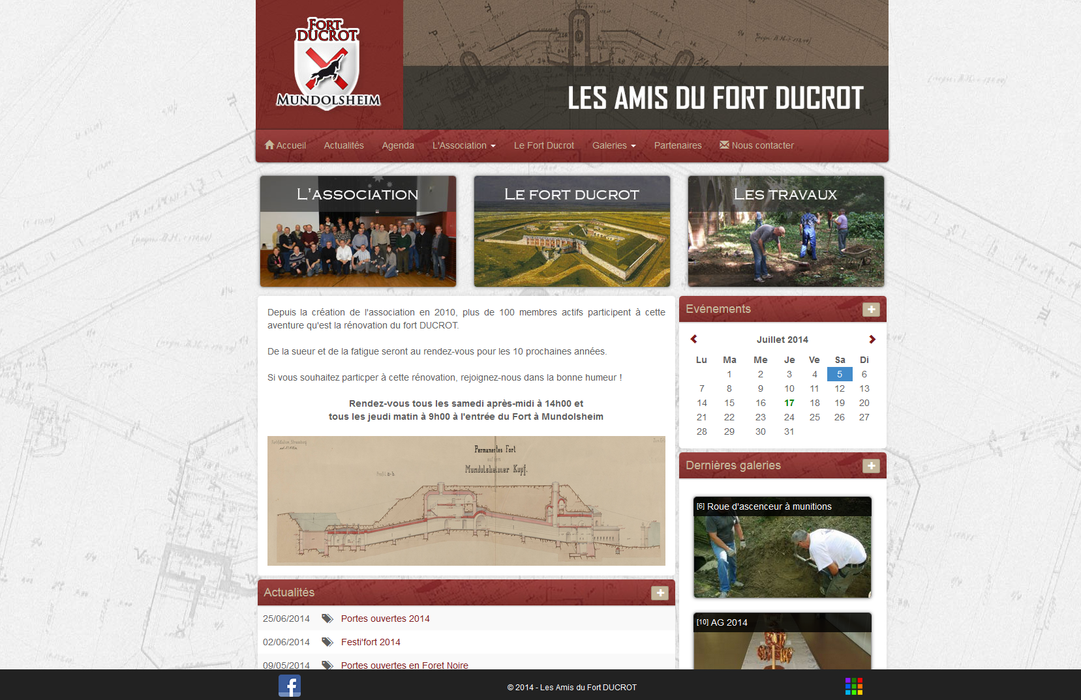Open the Portes ouvertes 2014 news link
The width and height of the screenshot is (1081, 700).
point(386,619)
